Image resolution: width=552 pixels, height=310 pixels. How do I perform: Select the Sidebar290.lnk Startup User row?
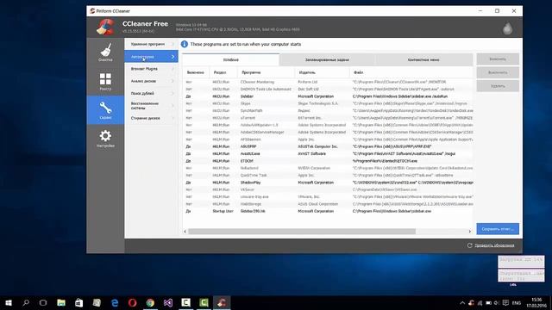[x=328, y=211]
